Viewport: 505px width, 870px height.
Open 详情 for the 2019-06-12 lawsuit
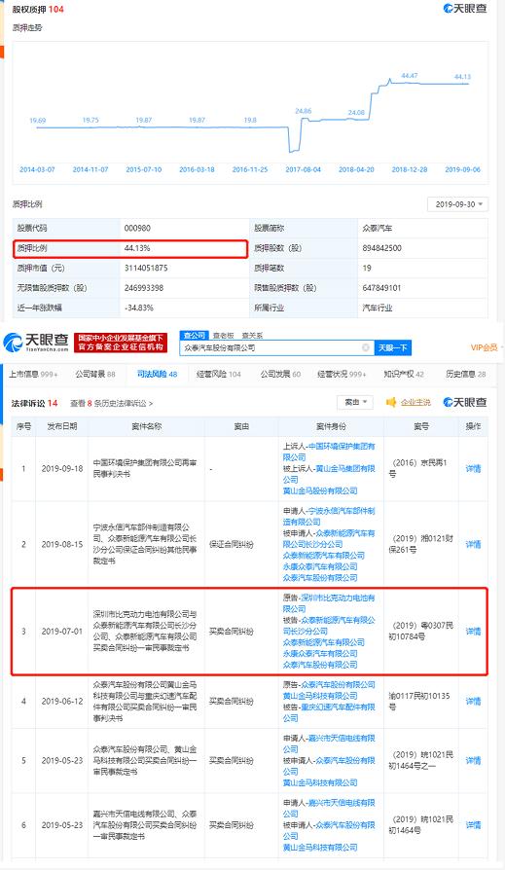click(x=473, y=702)
